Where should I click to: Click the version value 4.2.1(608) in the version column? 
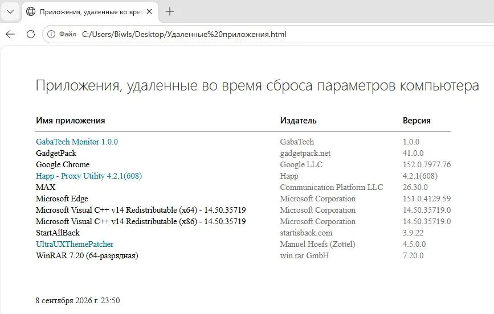pyautogui.click(x=420, y=176)
